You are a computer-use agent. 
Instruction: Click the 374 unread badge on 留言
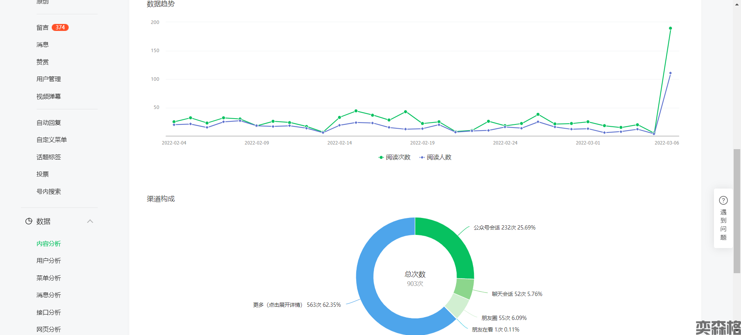click(x=60, y=27)
